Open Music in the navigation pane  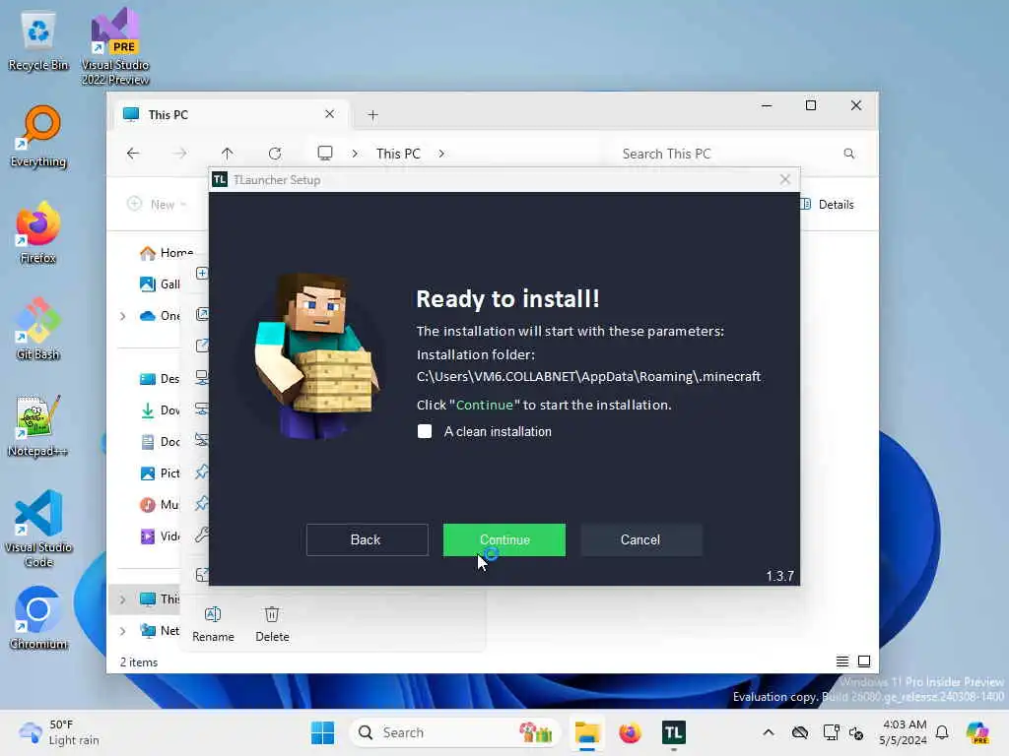[x=160, y=505]
